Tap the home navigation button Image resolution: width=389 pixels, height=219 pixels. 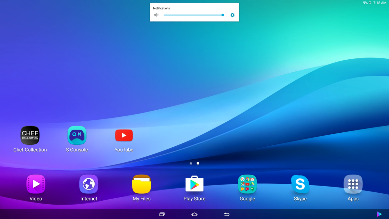(194, 214)
